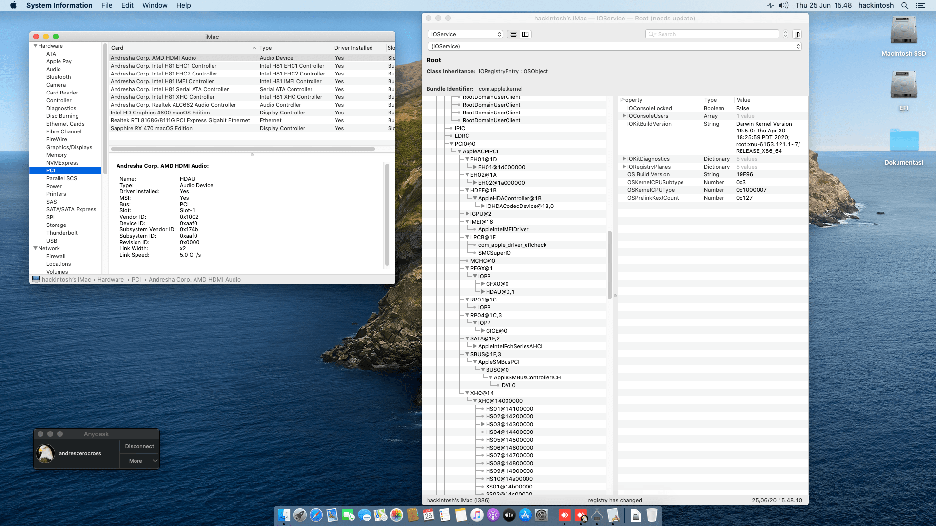Open (IOService) class path dropdown

pyautogui.click(x=615, y=46)
